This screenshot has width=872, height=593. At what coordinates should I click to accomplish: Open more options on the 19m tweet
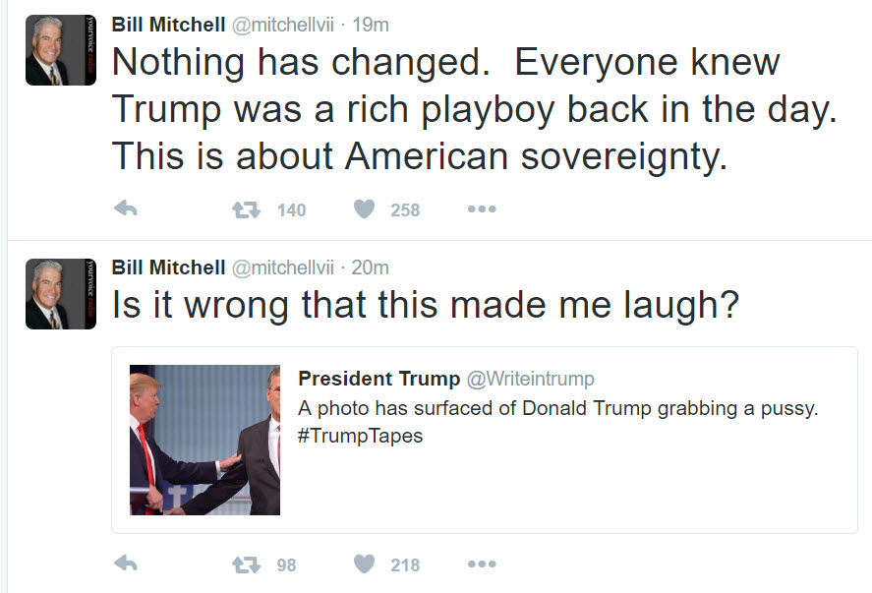[x=481, y=209]
